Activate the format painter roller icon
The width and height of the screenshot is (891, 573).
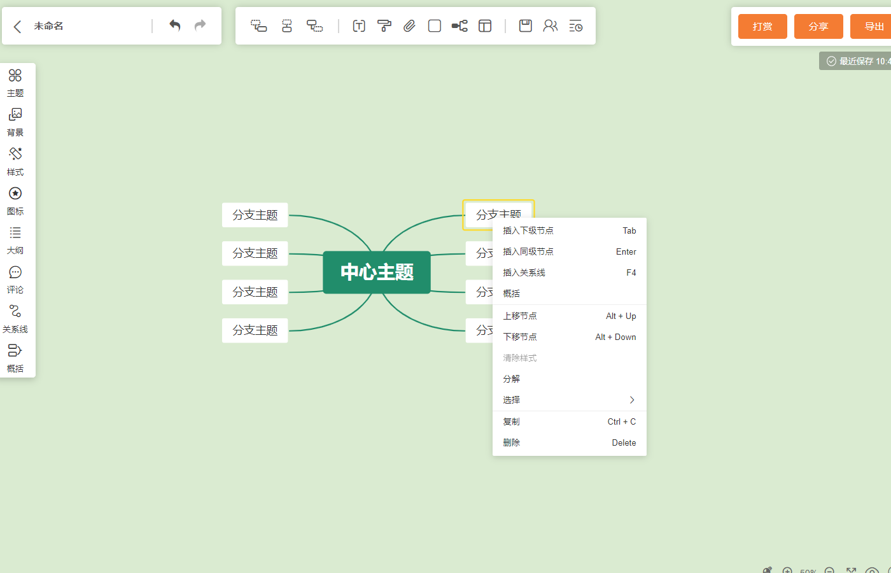tap(384, 26)
